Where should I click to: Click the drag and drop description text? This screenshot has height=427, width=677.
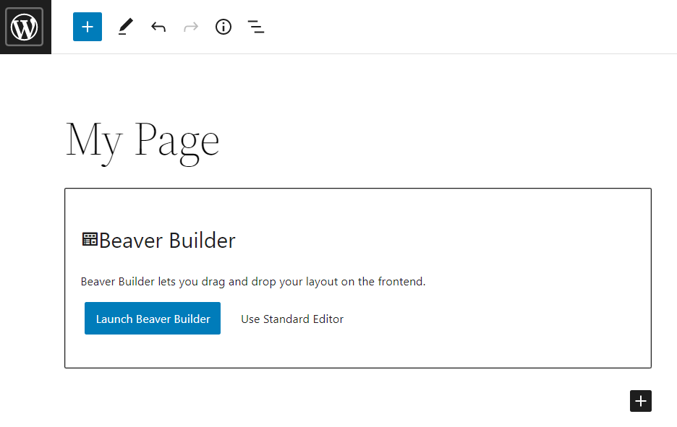pos(255,281)
